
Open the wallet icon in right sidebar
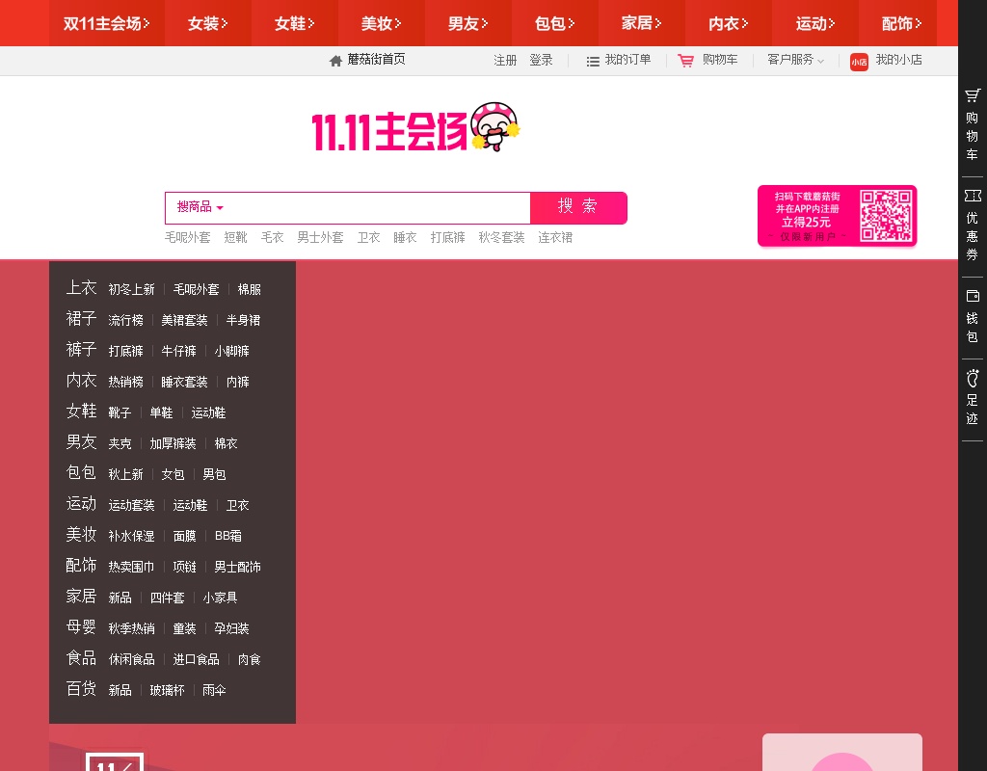coord(973,296)
